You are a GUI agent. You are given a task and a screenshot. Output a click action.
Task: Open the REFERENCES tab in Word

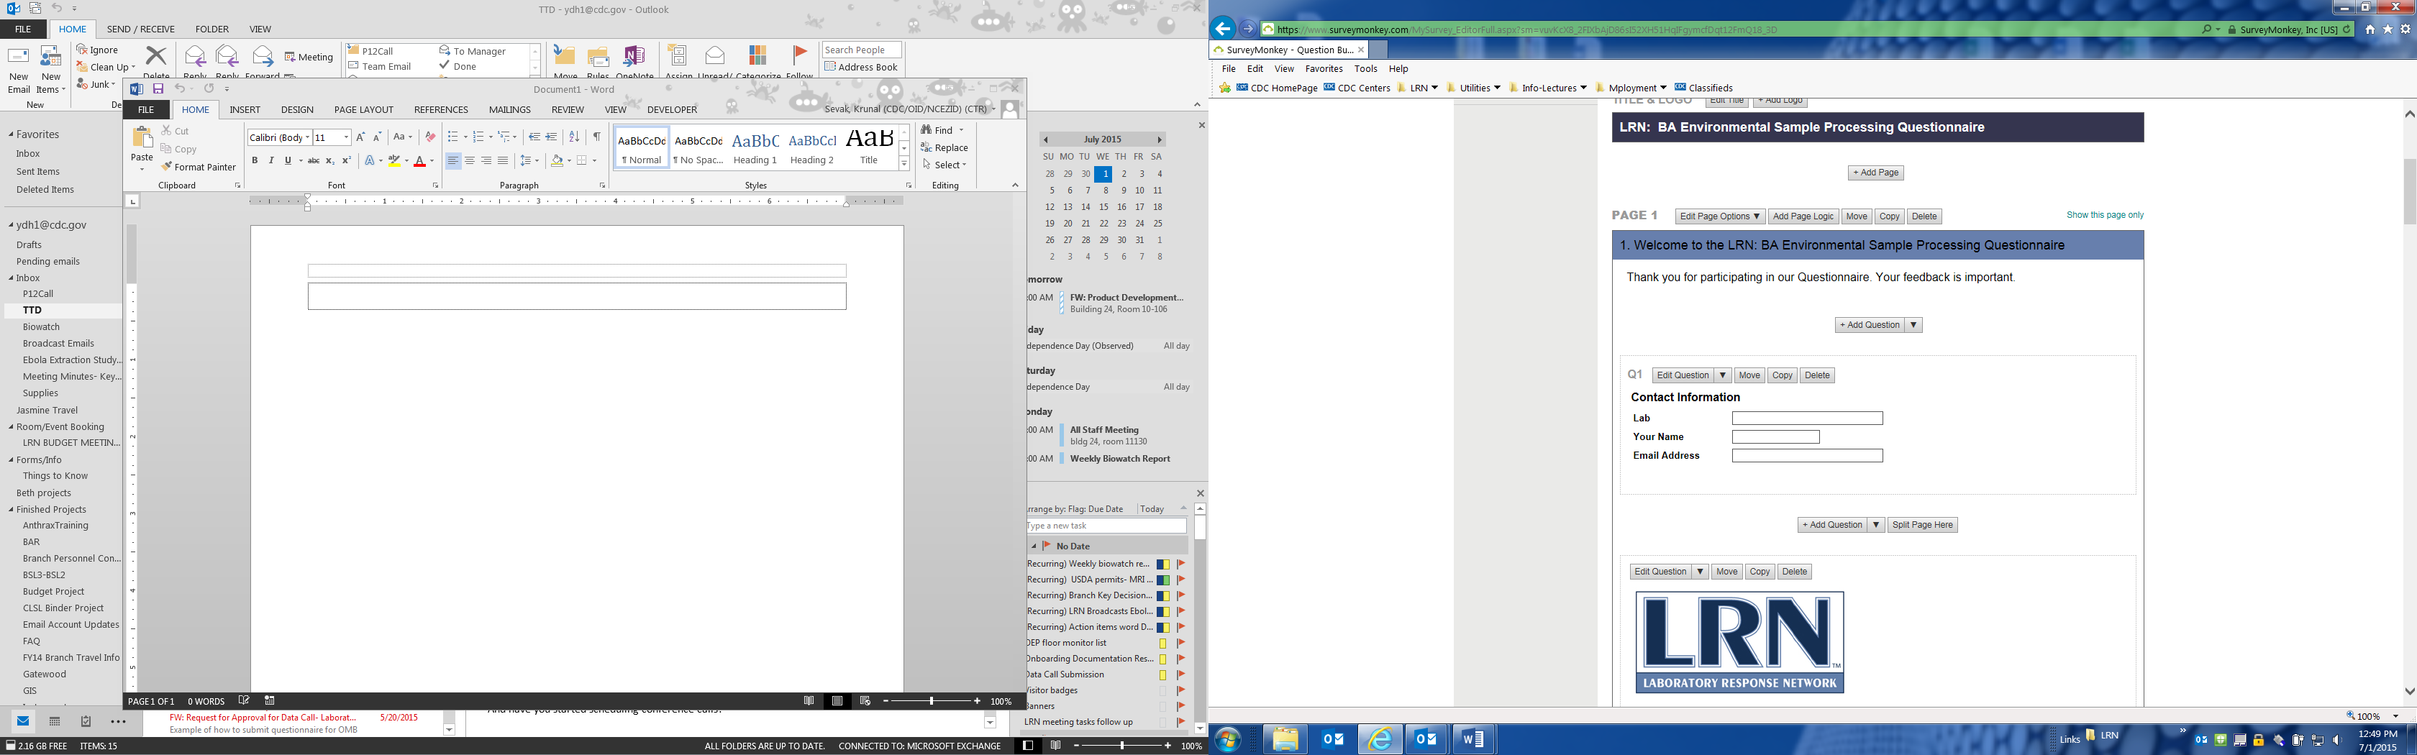click(x=441, y=110)
